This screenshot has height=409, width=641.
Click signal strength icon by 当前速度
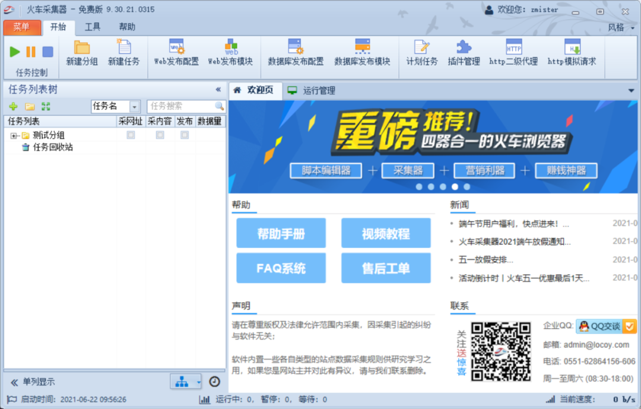click(551, 399)
